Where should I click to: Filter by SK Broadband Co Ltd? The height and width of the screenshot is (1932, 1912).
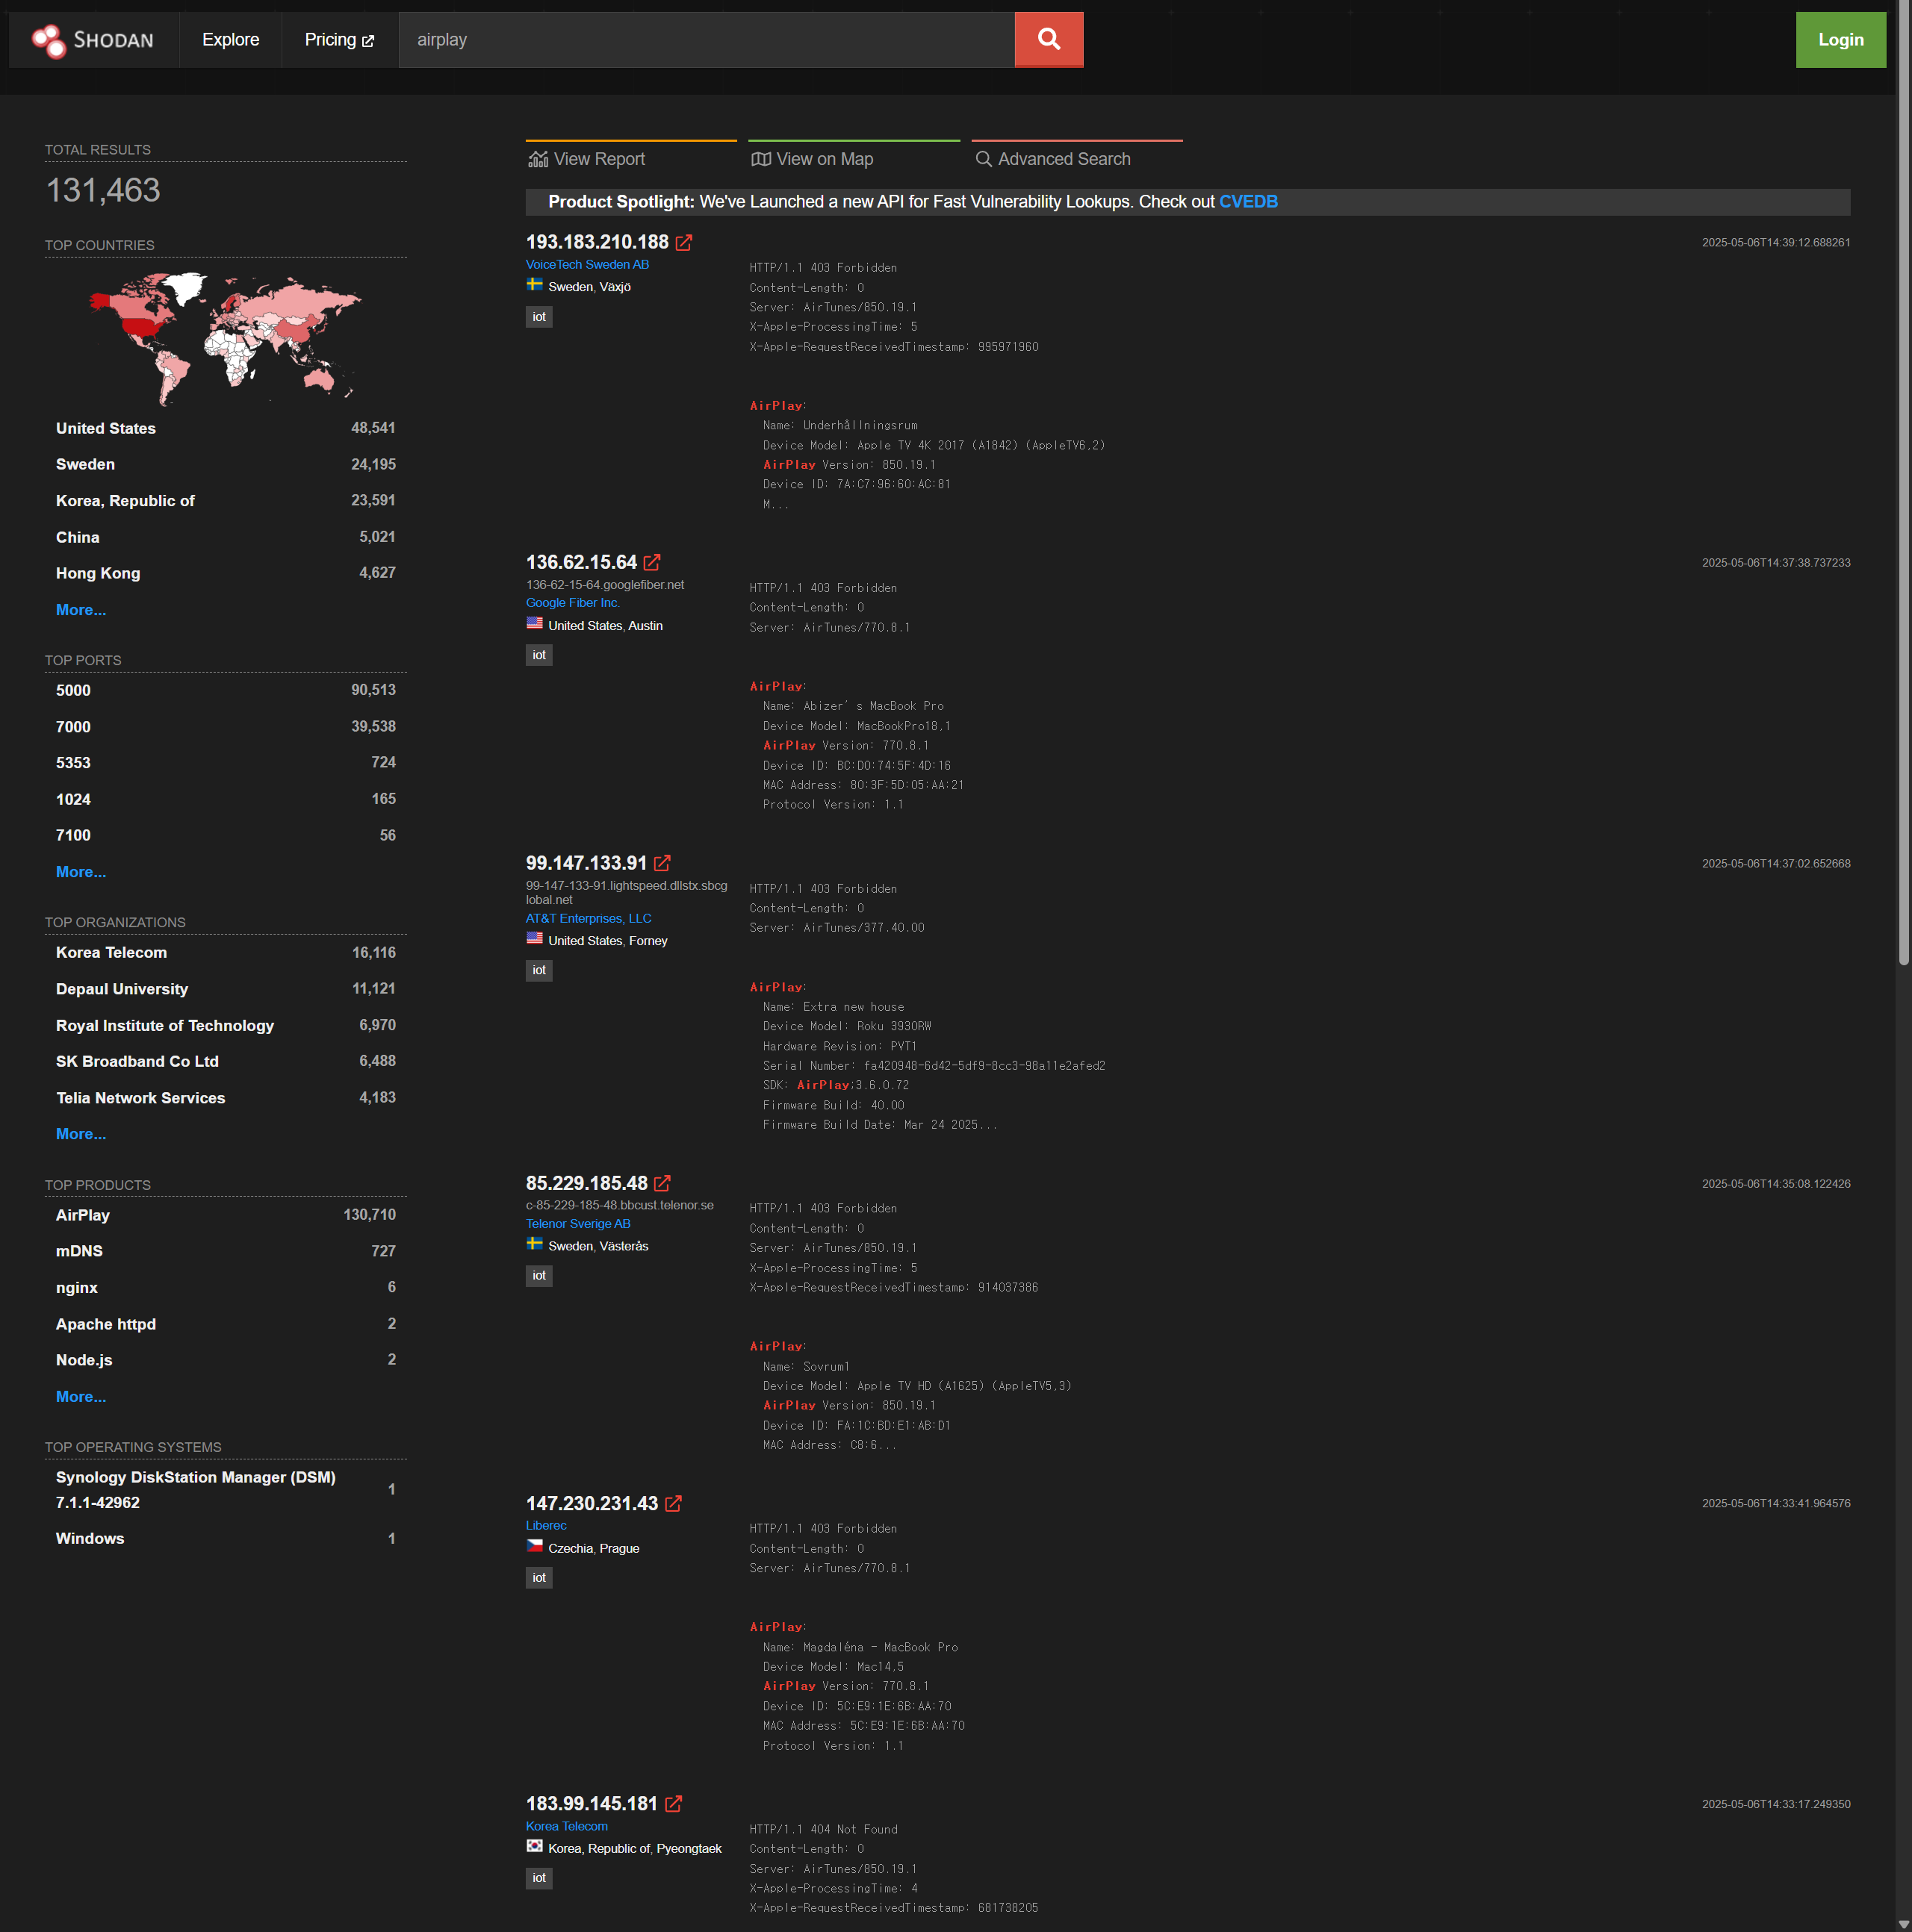[x=225, y=1061]
